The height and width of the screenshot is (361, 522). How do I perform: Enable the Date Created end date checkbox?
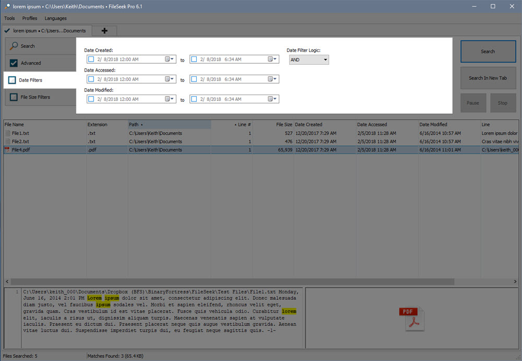194,60
